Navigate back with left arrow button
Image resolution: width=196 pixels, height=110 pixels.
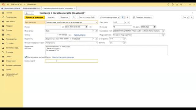pos(27,13)
